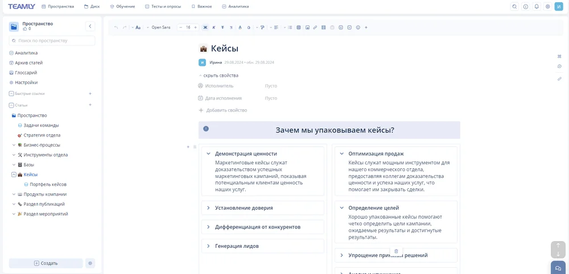Open the Open Sans font dropdown
Screen dimensions: 569x274
159,27
